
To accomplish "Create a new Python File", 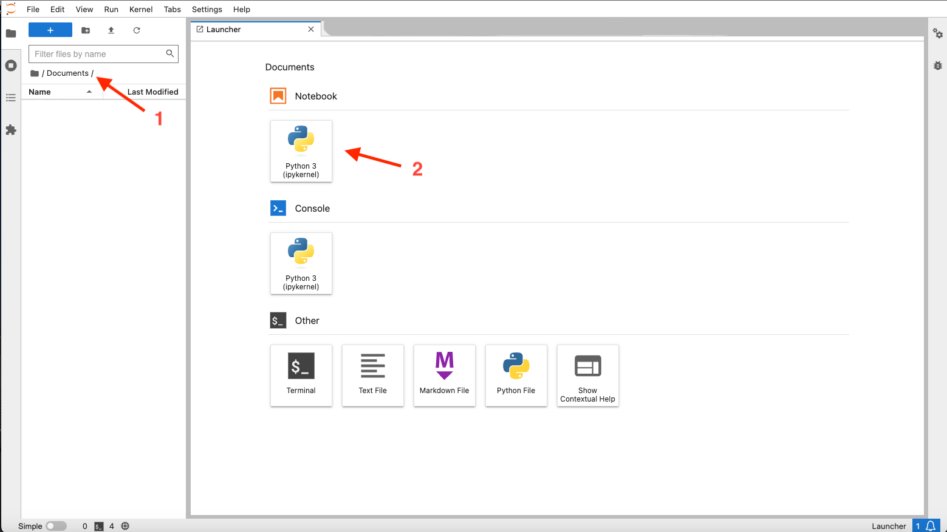I will coord(516,375).
